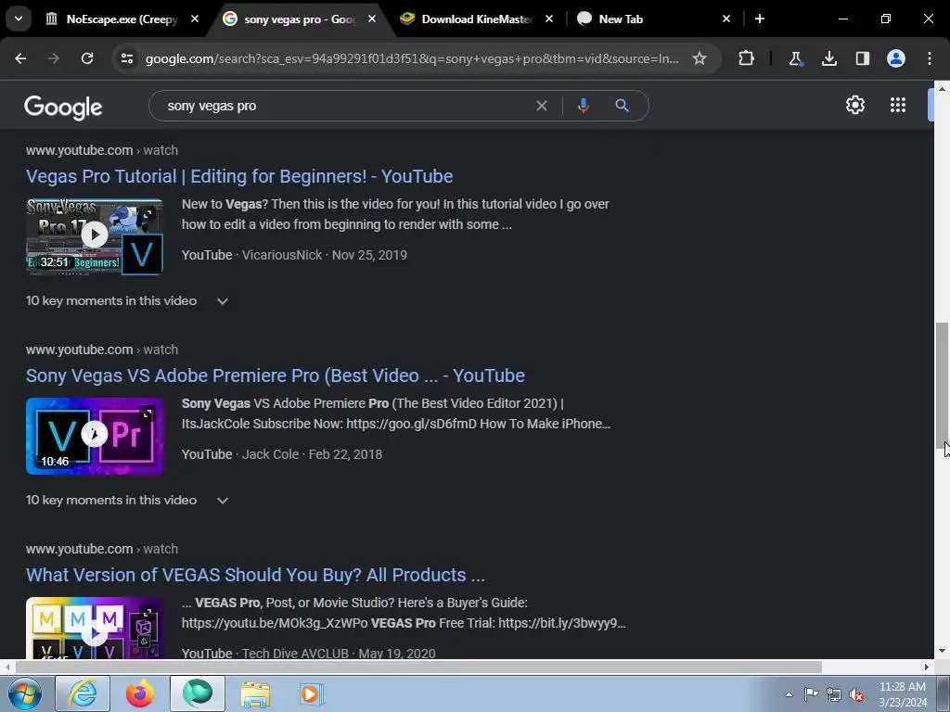
Task: Open the Chrome three-dot menu
Action: (930, 58)
